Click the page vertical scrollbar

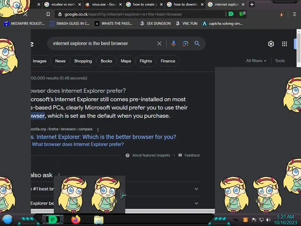(x=299, y=48)
